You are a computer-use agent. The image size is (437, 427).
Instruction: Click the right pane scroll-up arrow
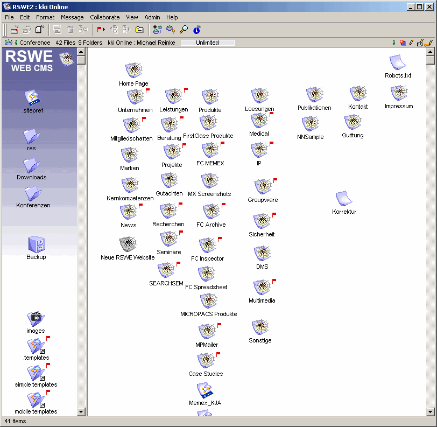(x=431, y=52)
